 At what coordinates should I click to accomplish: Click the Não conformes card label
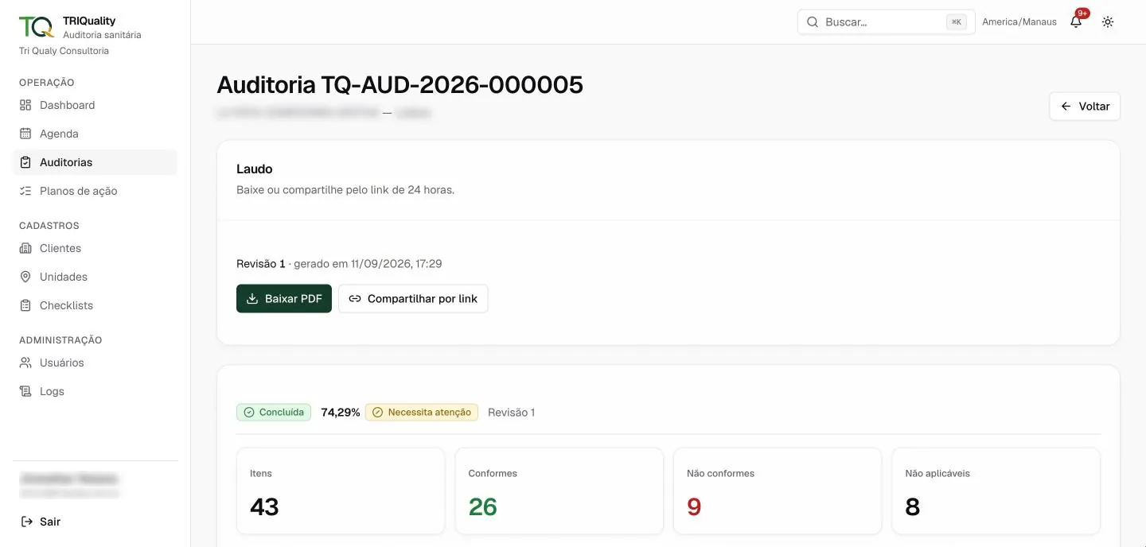click(720, 473)
